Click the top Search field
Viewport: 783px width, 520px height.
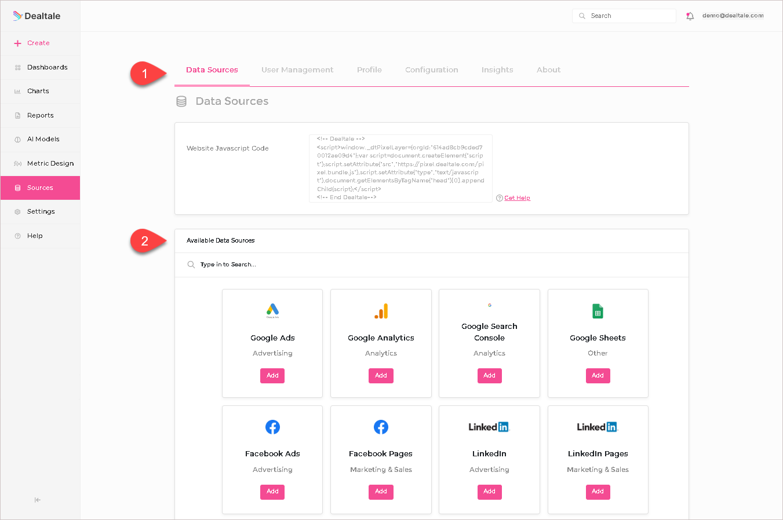tap(624, 16)
